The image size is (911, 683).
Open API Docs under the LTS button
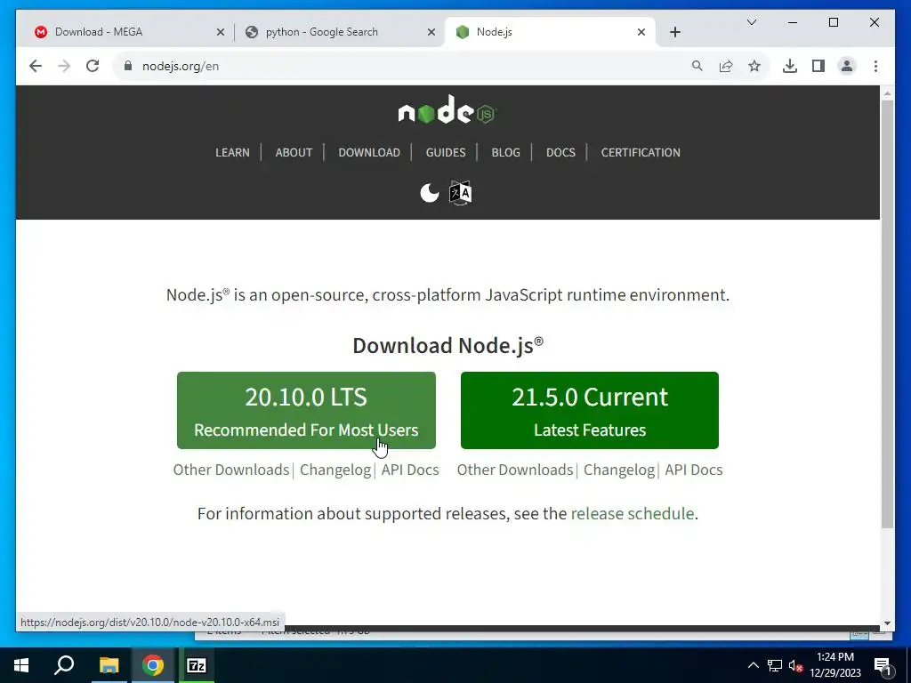(410, 470)
